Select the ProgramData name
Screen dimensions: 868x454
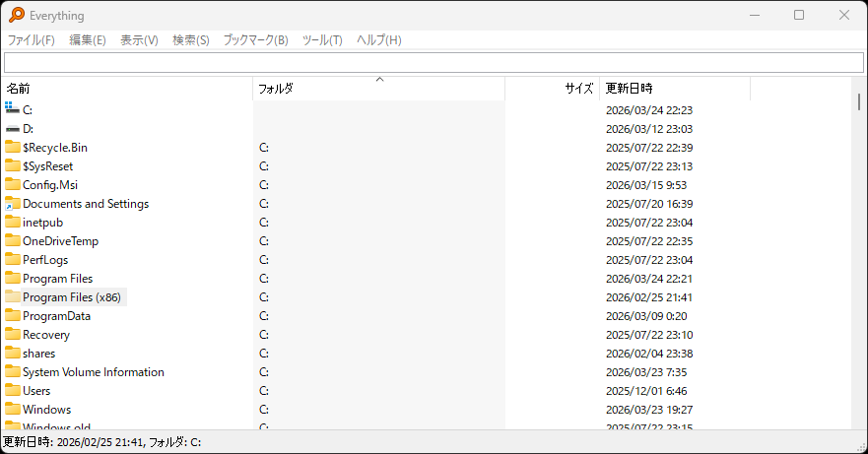coord(56,316)
